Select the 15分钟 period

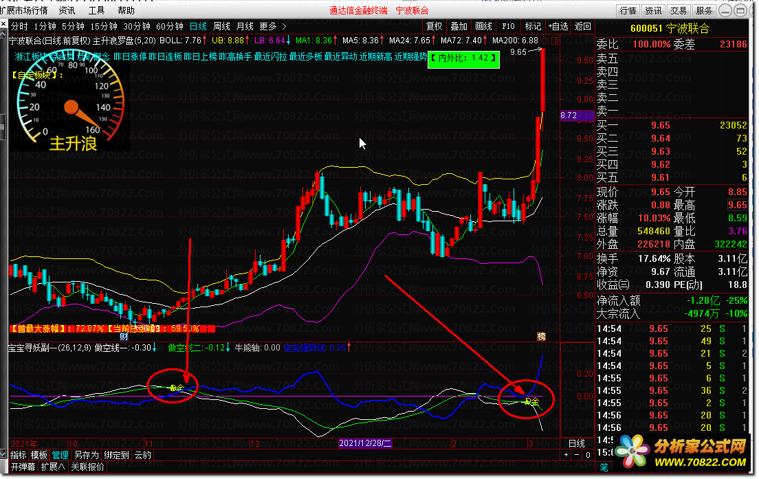(104, 26)
